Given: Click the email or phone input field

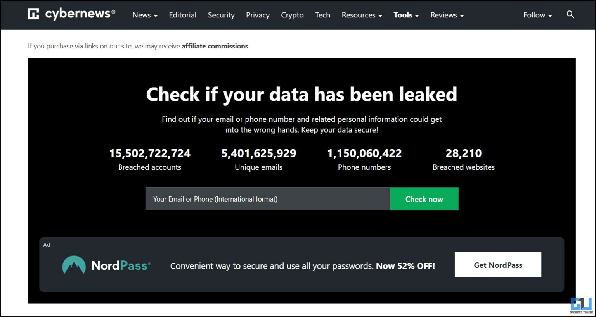Looking at the screenshot, I should [267, 199].
